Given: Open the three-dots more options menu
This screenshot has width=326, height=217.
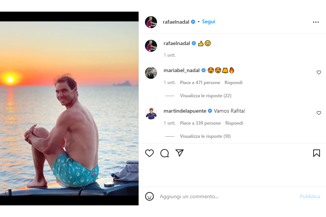Looking at the screenshot, I should (x=315, y=22).
